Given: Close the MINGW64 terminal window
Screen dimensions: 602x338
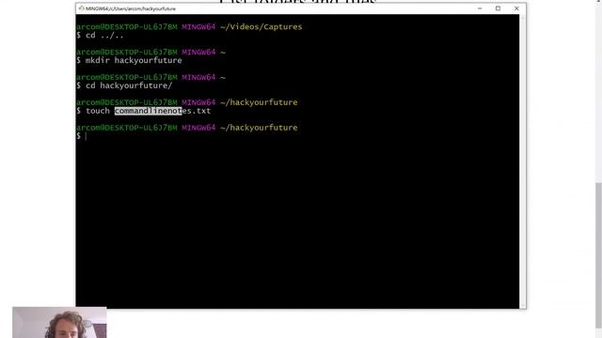Looking at the screenshot, I should pos(516,8).
